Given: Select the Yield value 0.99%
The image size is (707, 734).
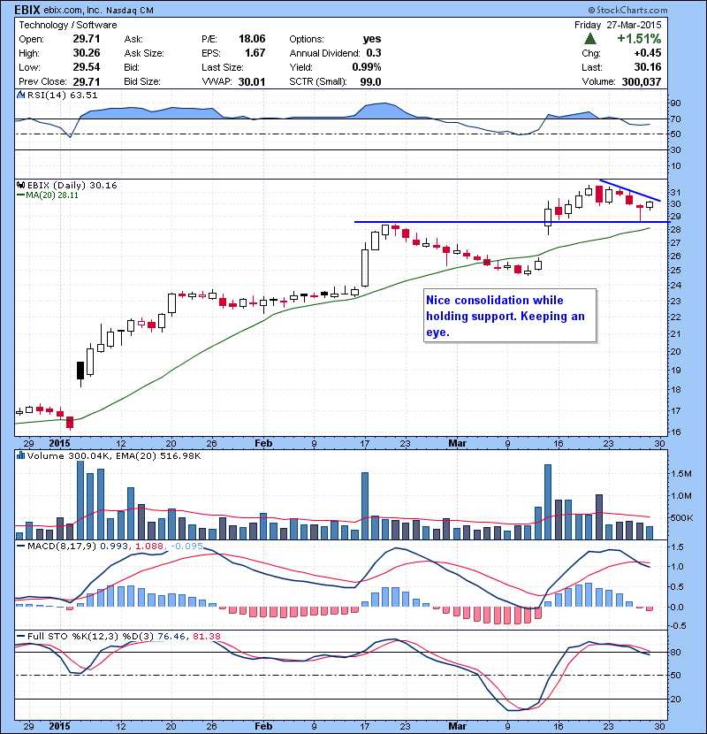Looking at the screenshot, I should [x=367, y=67].
